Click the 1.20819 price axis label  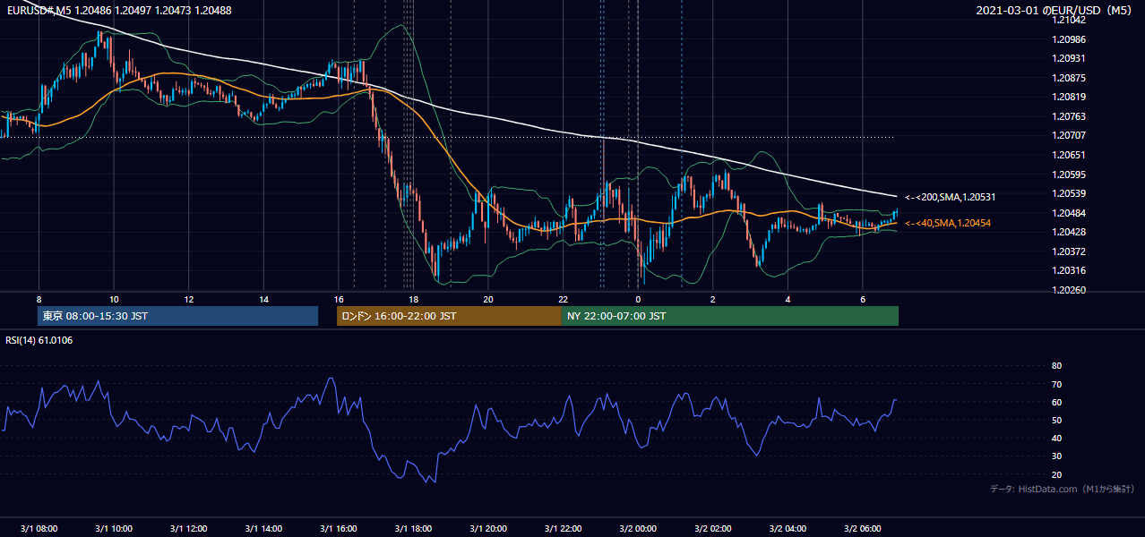coord(1070,97)
